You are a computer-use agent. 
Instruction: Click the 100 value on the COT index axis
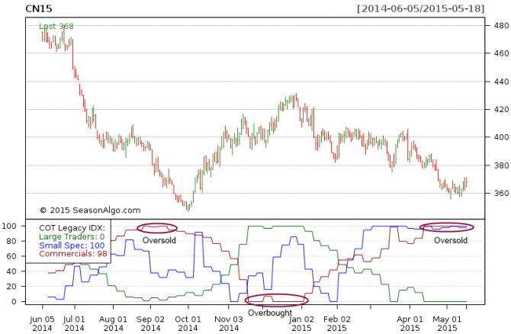point(9,226)
